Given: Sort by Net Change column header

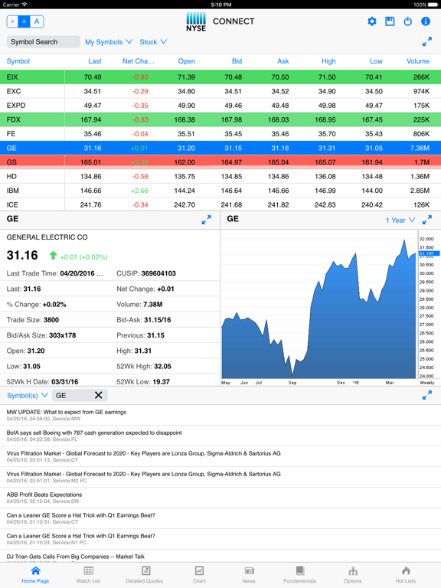Looking at the screenshot, I should [138, 61].
